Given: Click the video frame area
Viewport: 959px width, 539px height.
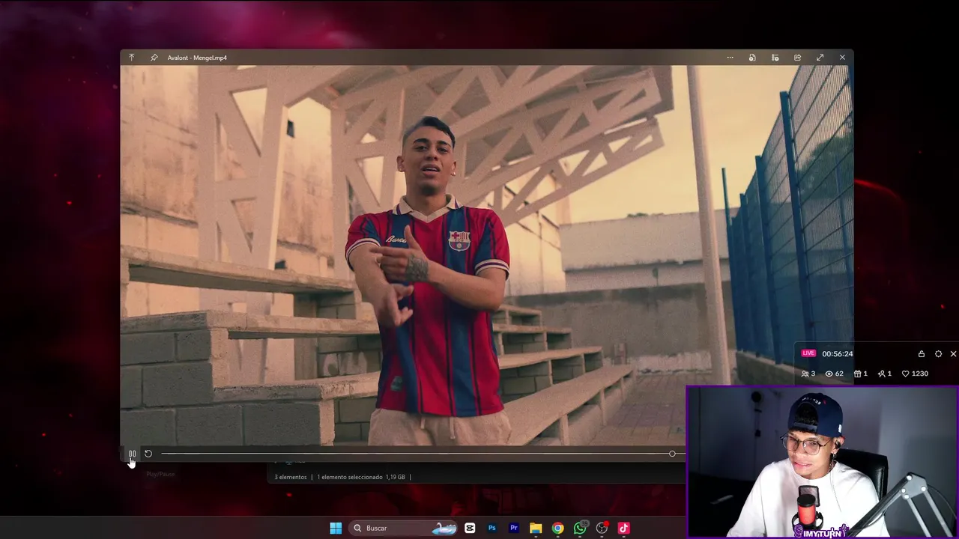Looking at the screenshot, I should 486,255.
